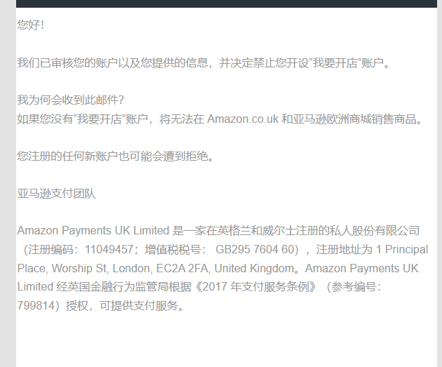Click the heading 我为何会收到此邮件?
Viewport: 442px width, 367px height.
(x=70, y=100)
